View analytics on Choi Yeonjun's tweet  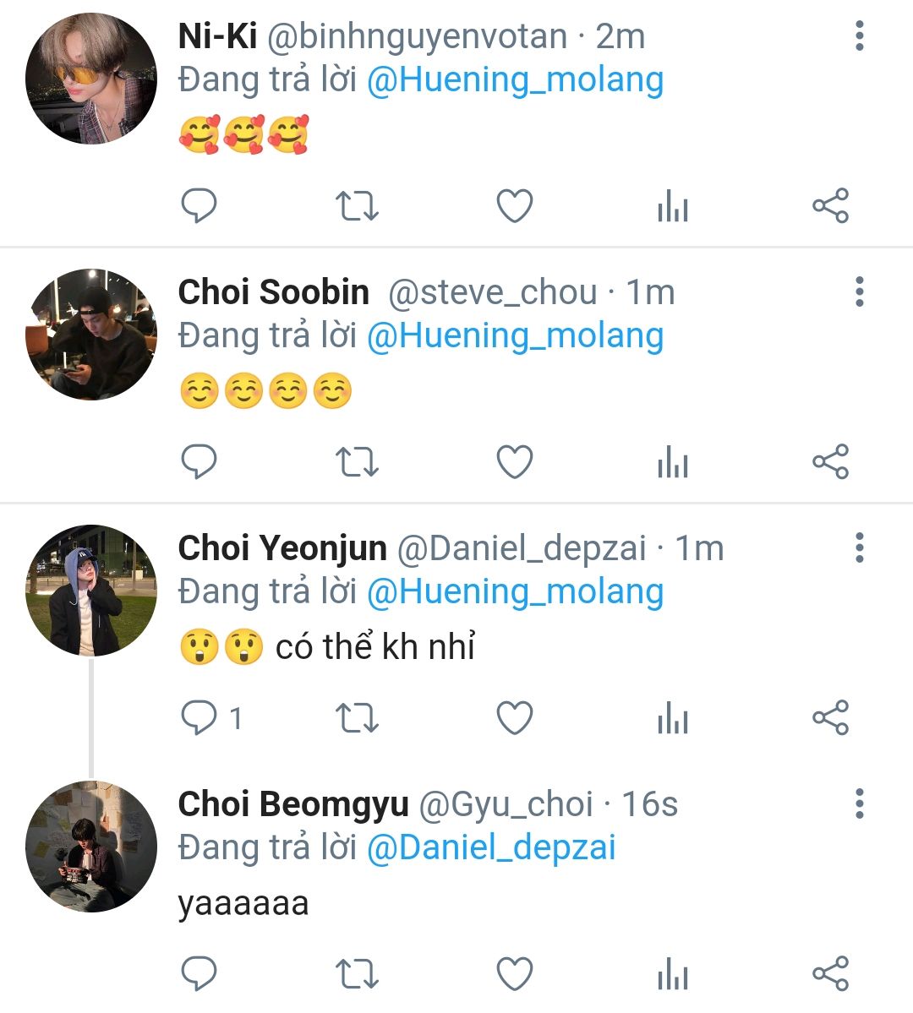click(x=673, y=718)
